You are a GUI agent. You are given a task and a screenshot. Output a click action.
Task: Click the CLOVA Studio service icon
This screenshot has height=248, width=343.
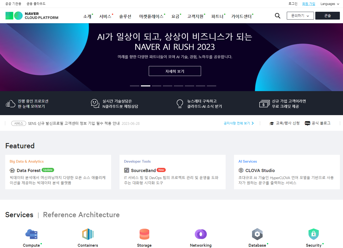click(241, 170)
